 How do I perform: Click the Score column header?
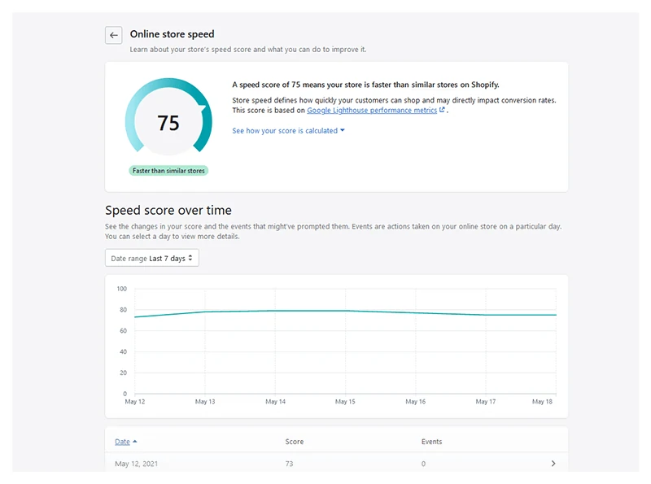295,442
